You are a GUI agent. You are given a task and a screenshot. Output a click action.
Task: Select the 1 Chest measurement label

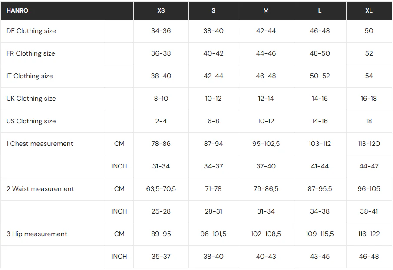[40, 144]
